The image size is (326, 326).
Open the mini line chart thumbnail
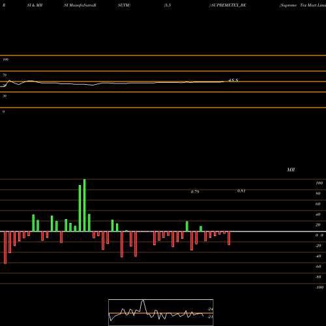161,312
